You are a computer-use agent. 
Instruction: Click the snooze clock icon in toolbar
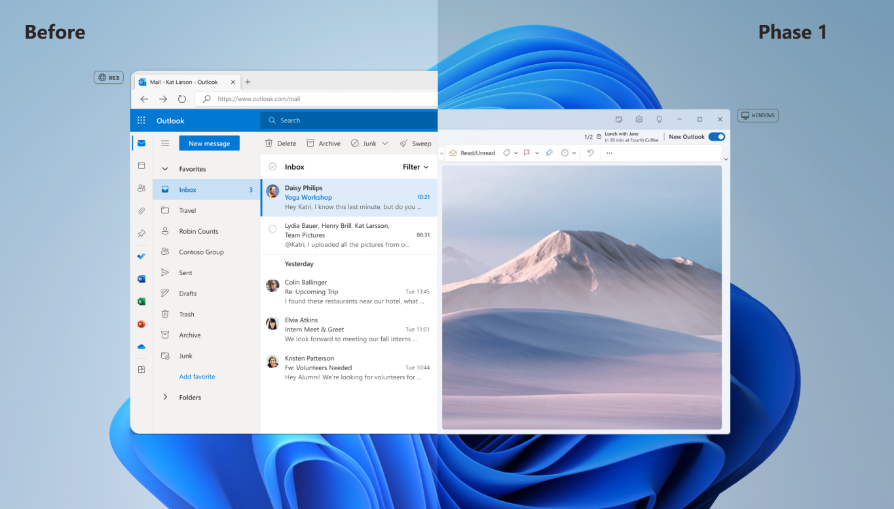coord(565,153)
